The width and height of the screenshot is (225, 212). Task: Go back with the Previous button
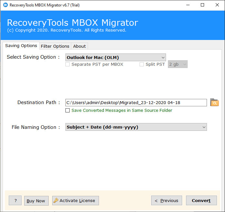click(167, 200)
